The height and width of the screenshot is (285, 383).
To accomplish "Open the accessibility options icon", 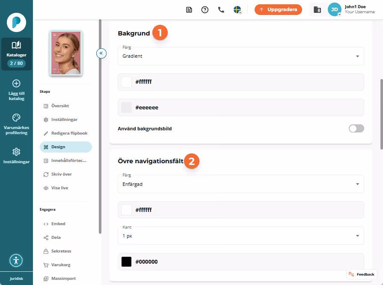I will (16, 260).
